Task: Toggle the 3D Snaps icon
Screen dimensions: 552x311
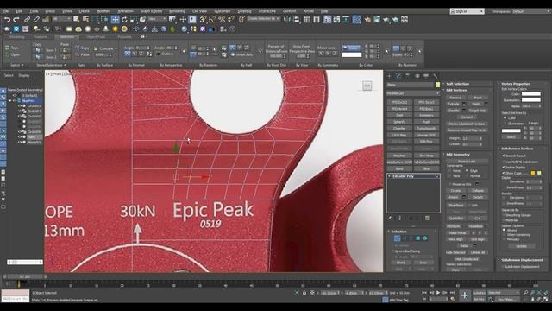Action: point(204,20)
